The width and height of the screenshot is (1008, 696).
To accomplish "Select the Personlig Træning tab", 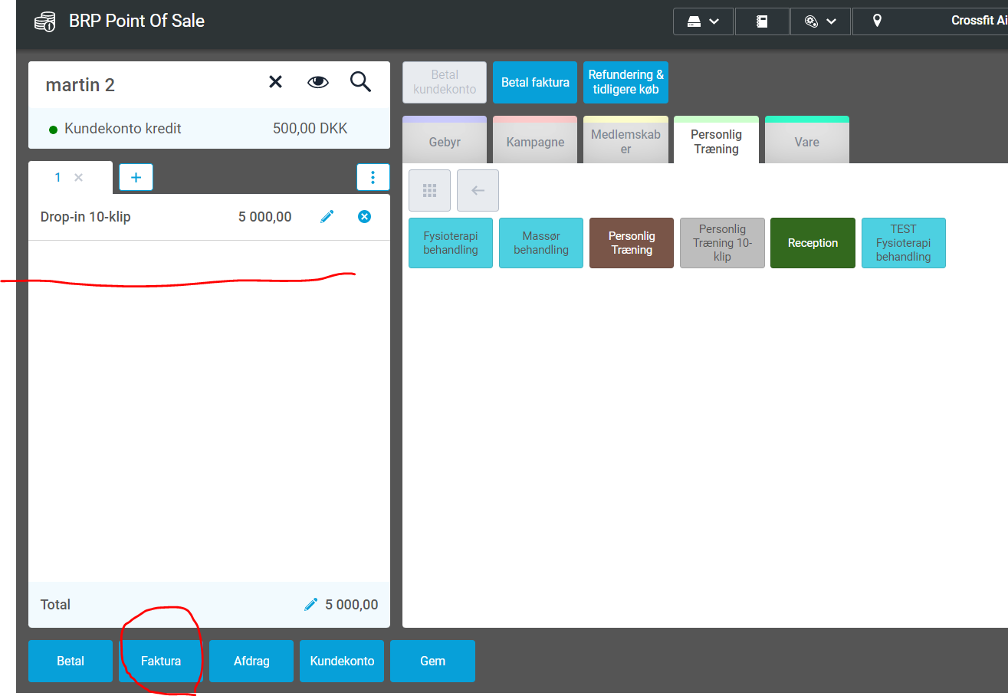I will click(x=716, y=140).
